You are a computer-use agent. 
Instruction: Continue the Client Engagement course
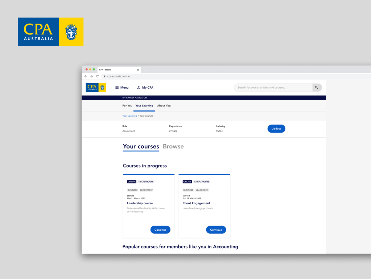click(216, 230)
